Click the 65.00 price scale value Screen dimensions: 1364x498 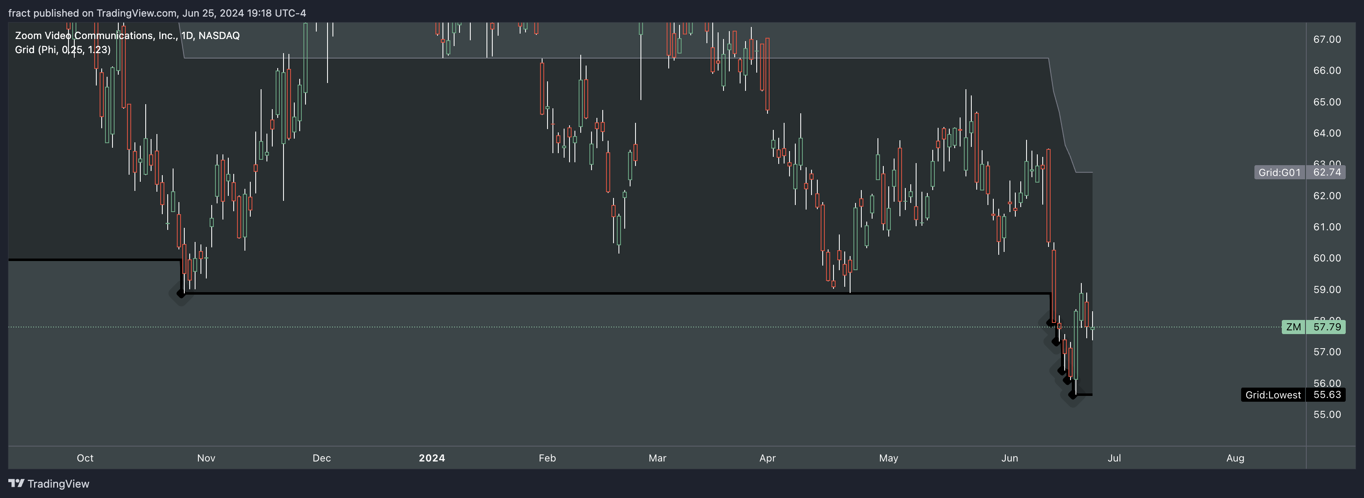[x=1327, y=102]
